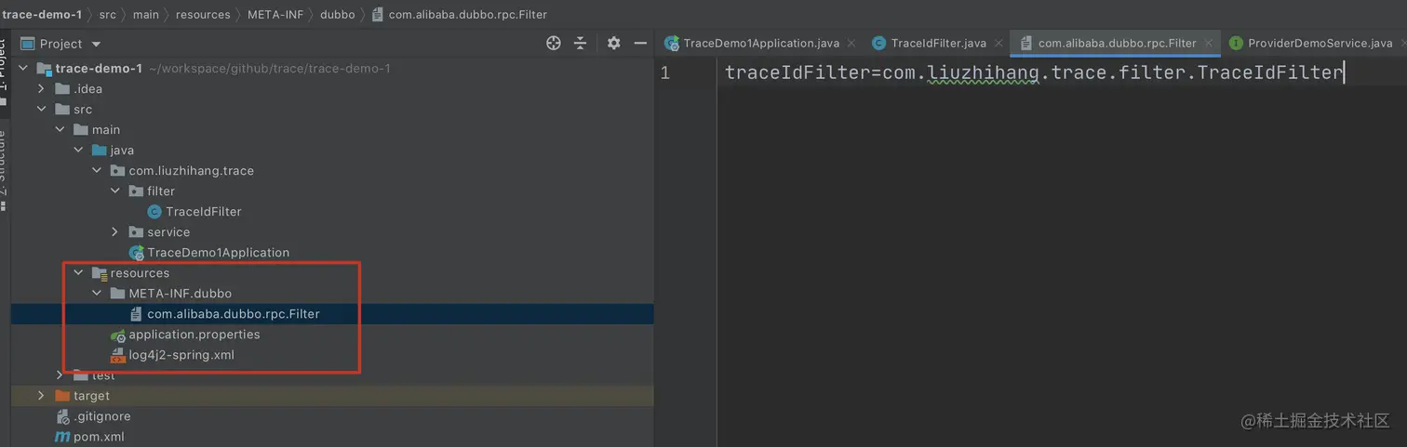Switch to com.alibaba.dubbo.rpc.Filter editor tab

[1117, 43]
